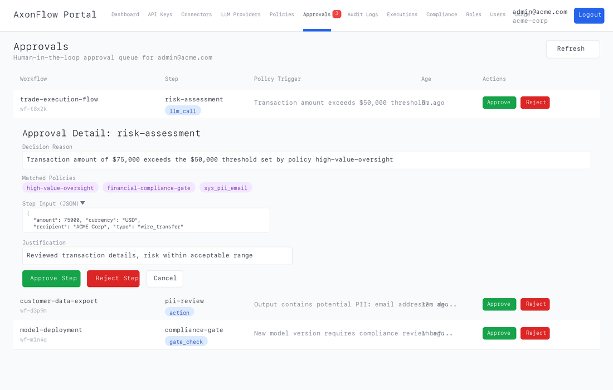The image size is (613, 390).
Task: Click the financial-compliance-gate policy chip
Action: point(148,187)
